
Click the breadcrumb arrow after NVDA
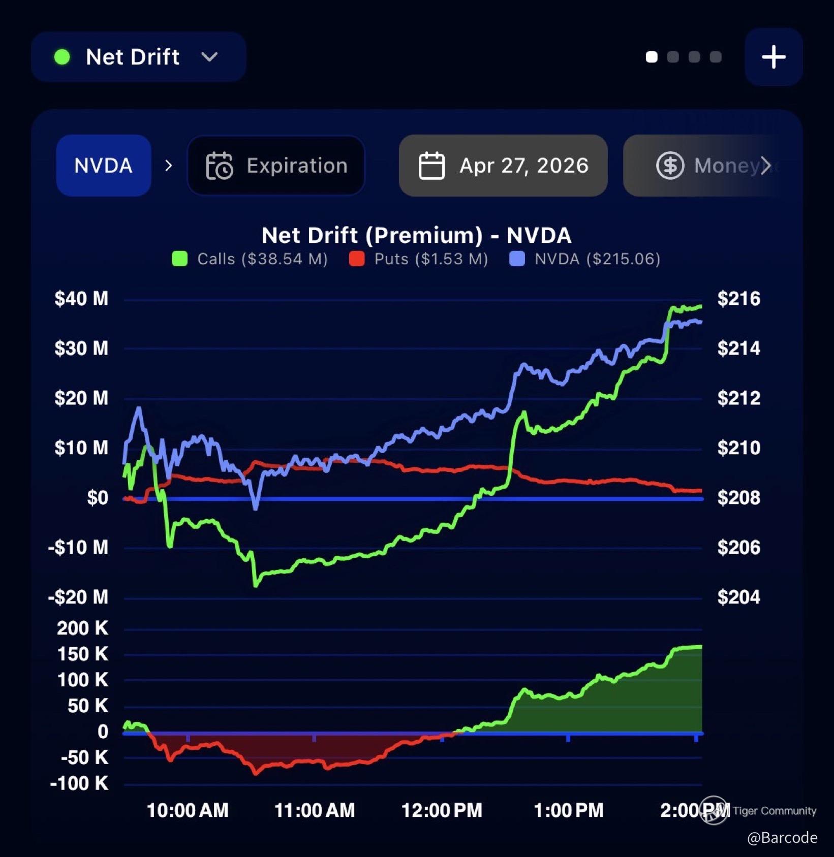(x=169, y=166)
